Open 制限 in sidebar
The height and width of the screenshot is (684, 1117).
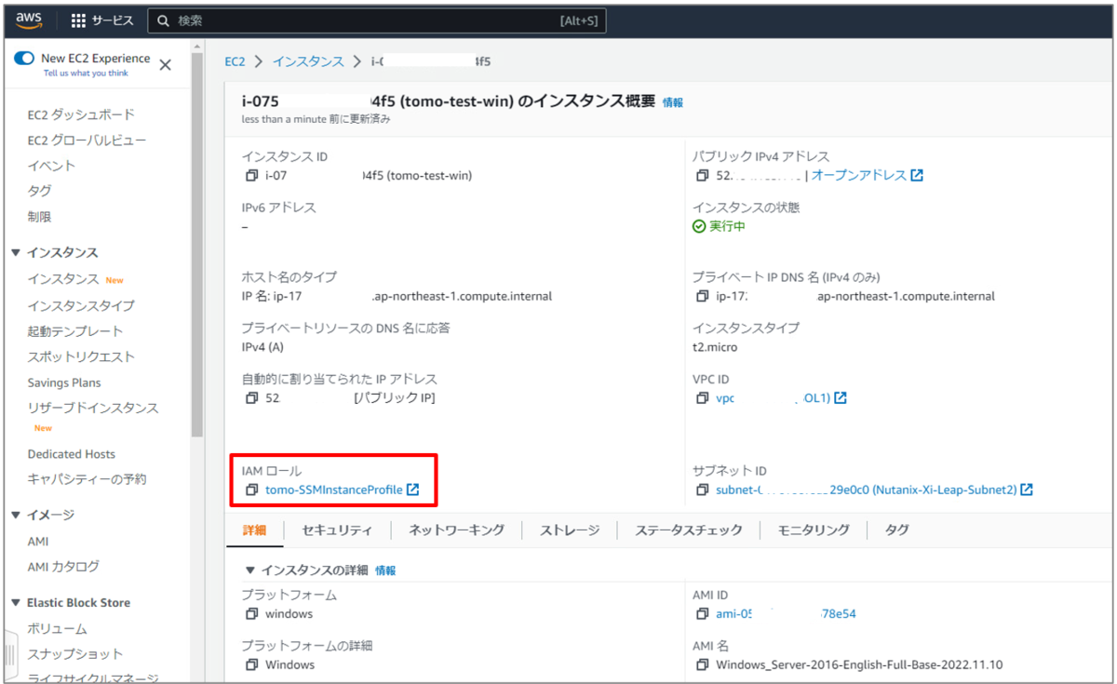(39, 217)
